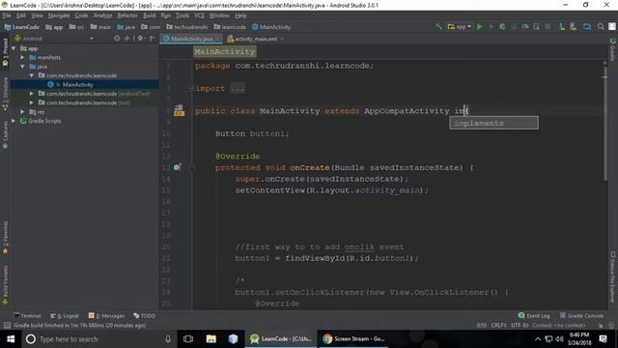
Task: Click the LearnCode breadcrumb
Action: [22, 27]
